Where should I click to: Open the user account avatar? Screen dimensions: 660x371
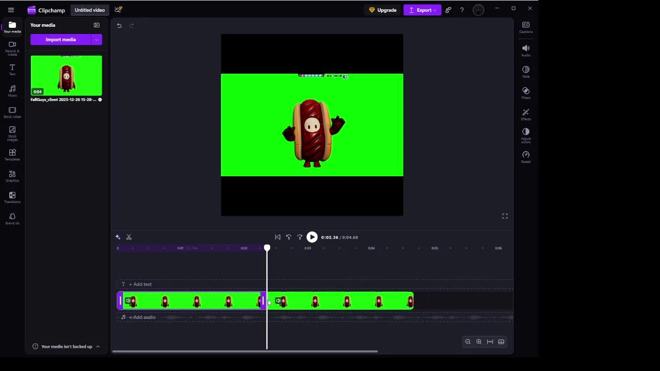478,10
